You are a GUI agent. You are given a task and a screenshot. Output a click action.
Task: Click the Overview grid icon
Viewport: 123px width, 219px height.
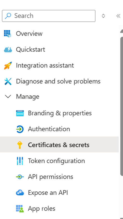click(x=8, y=34)
